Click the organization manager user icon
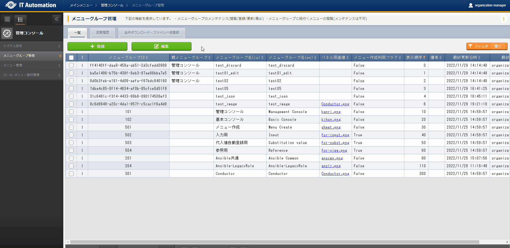The image size is (510, 248). click(470, 5)
